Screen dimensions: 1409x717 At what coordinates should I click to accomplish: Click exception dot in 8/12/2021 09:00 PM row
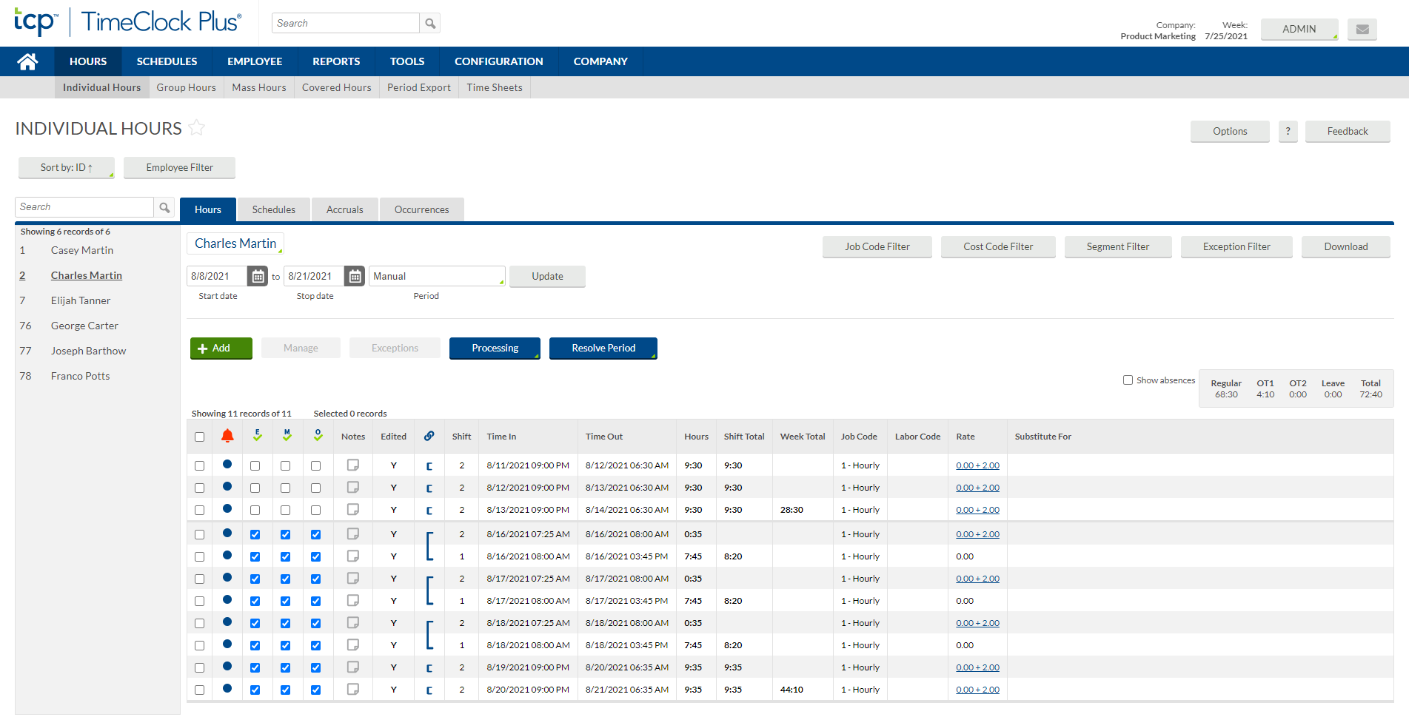click(x=227, y=487)
